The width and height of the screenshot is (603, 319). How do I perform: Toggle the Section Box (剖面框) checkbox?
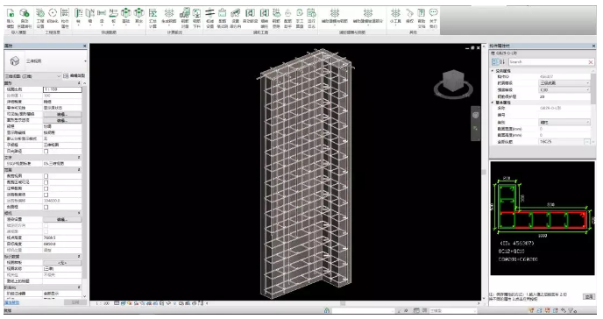pos(46,207)
